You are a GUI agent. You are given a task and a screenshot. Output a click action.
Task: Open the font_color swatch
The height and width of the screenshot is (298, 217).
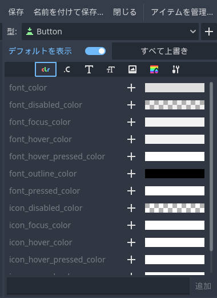click(175, 88)
